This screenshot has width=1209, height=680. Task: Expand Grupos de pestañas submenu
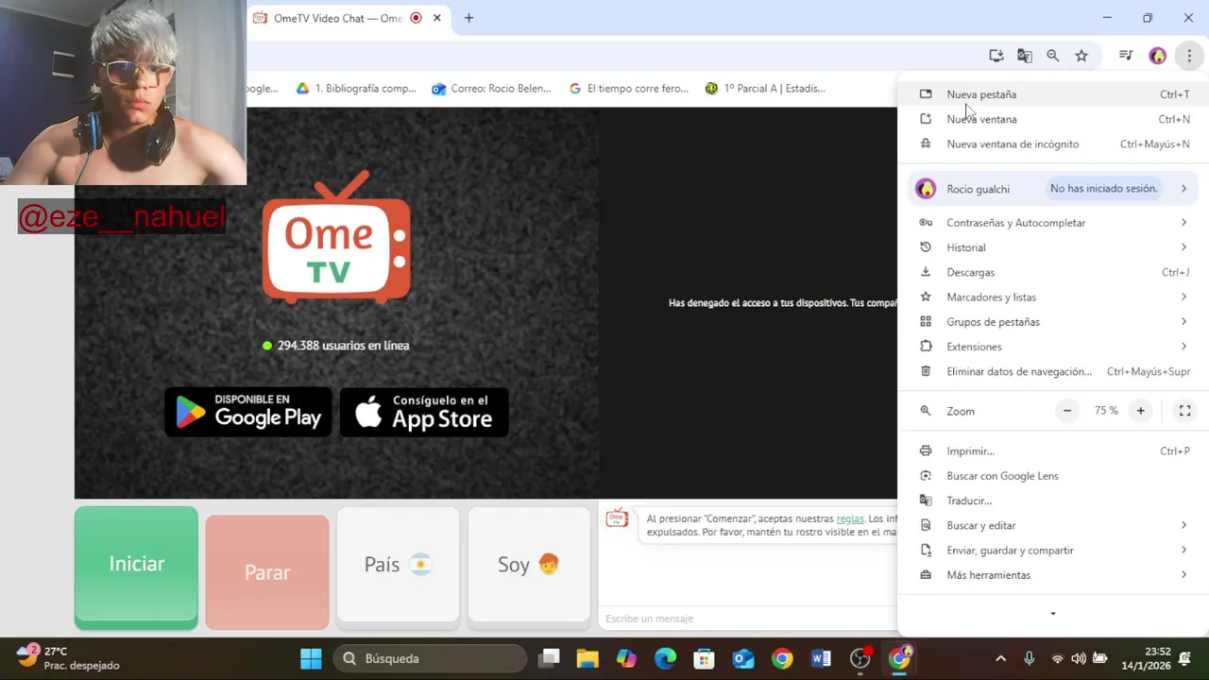coord(1052,322)
